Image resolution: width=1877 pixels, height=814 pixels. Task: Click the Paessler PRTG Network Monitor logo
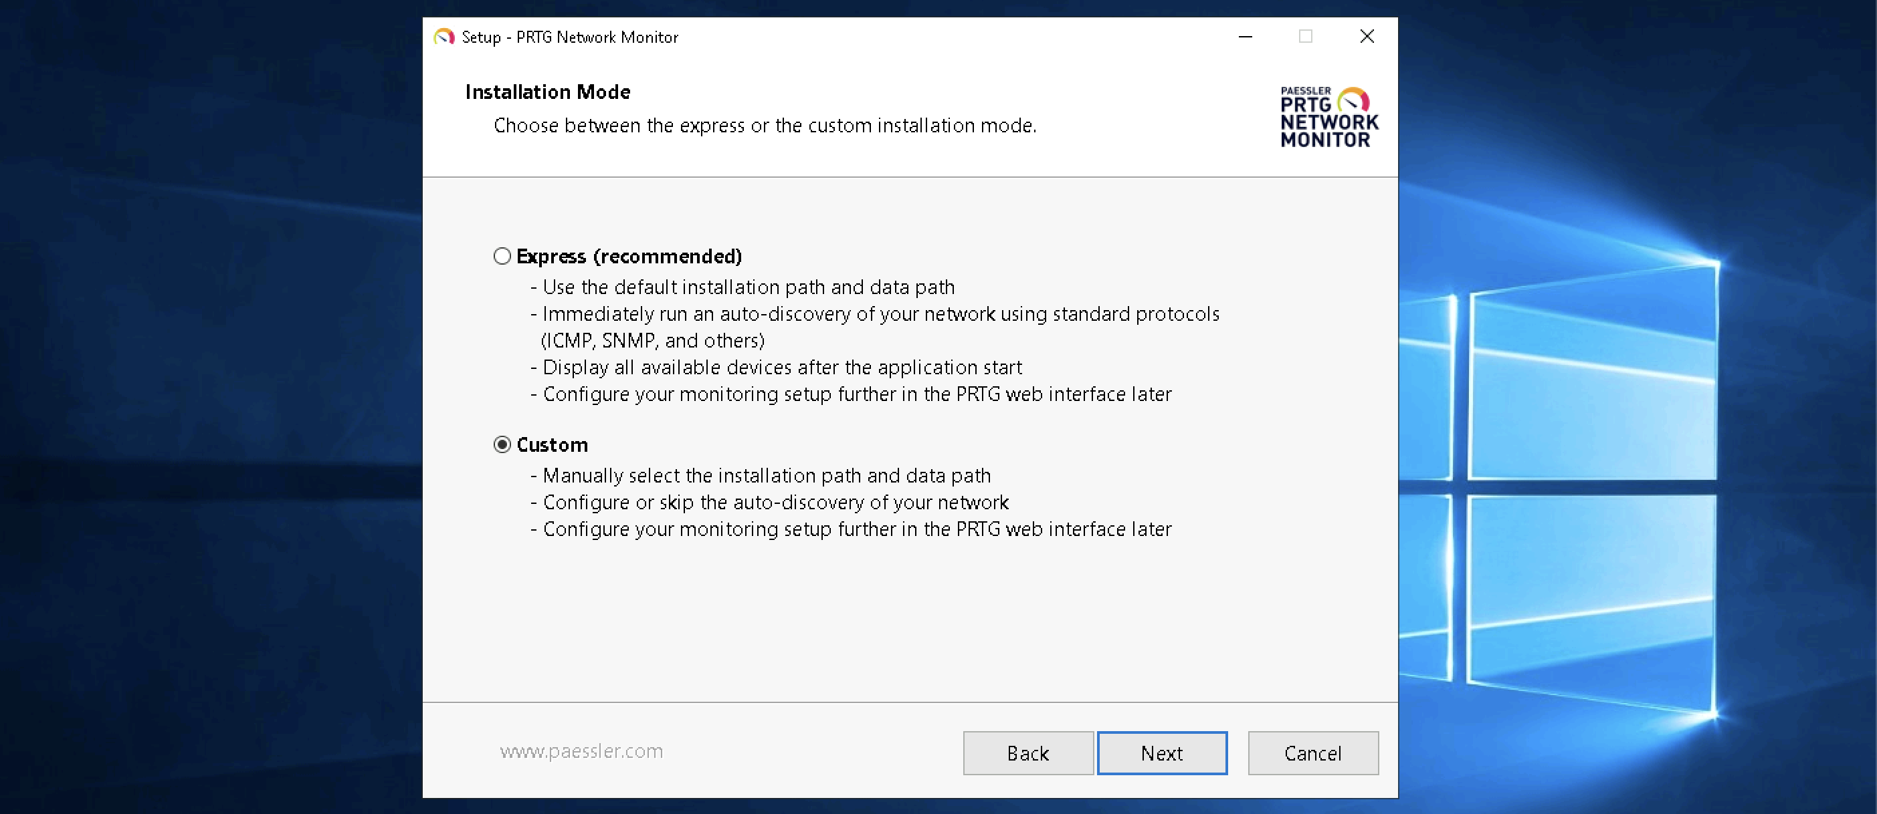pyautogui.click(x=1328, y=117)
